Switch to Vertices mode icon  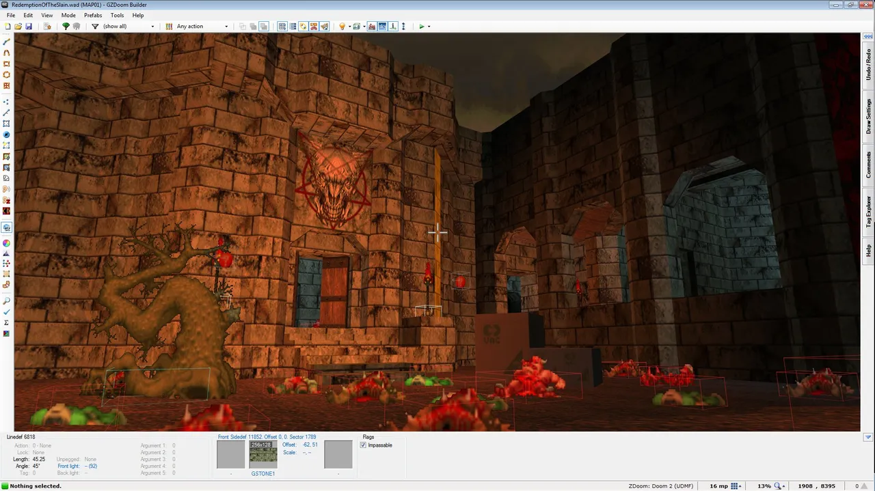7,101
